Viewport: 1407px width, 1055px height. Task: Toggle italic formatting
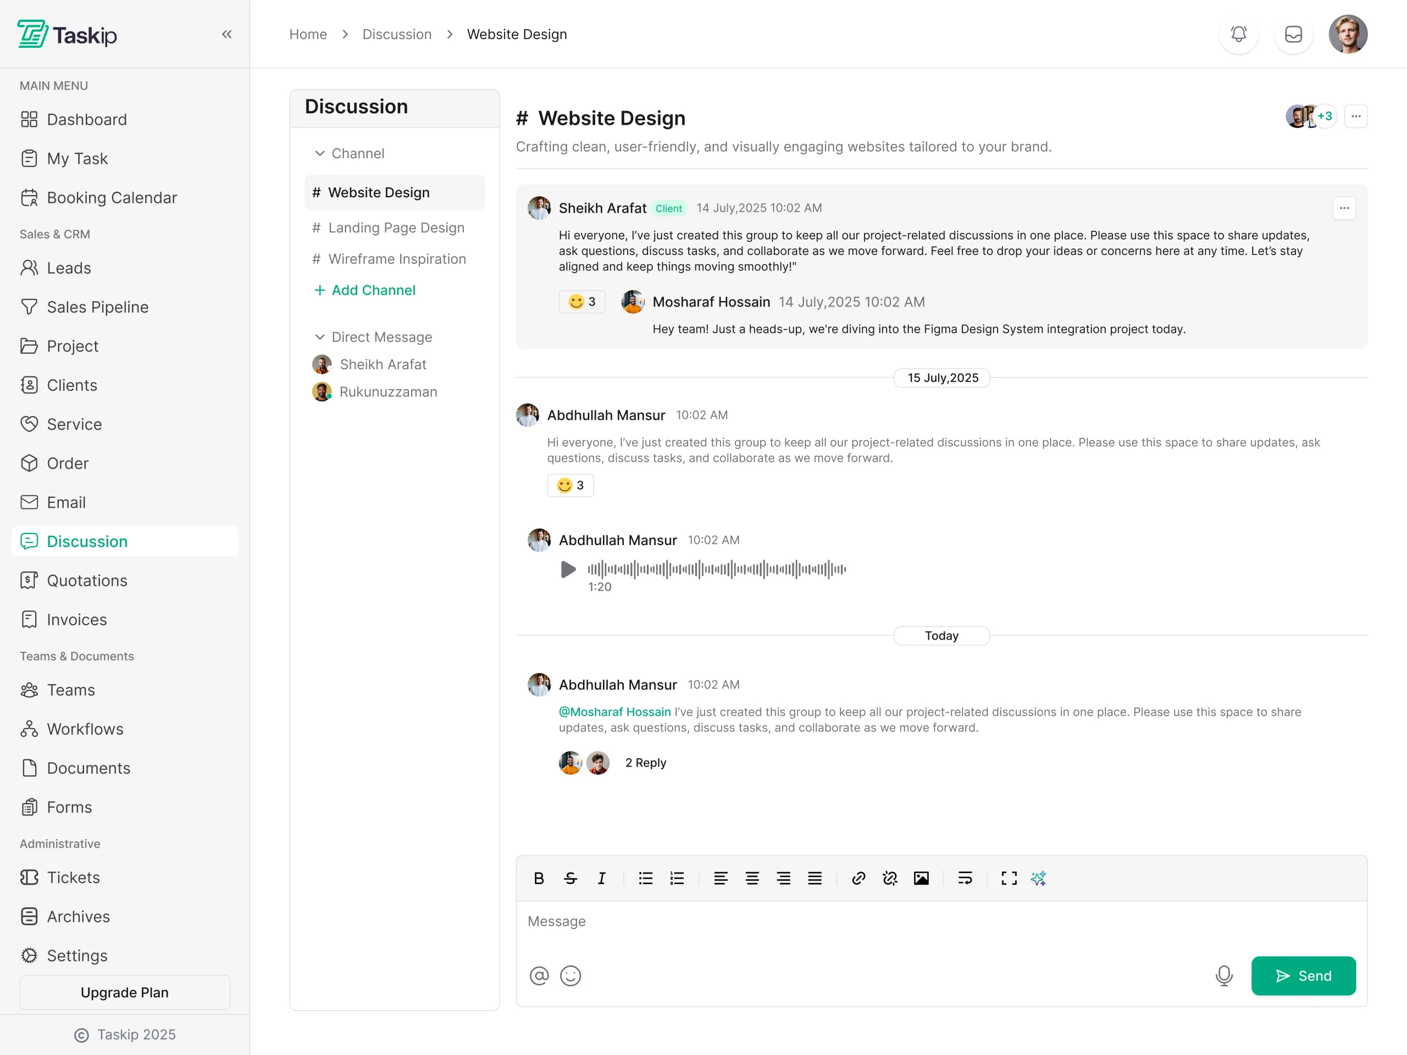tap(602, 878)
